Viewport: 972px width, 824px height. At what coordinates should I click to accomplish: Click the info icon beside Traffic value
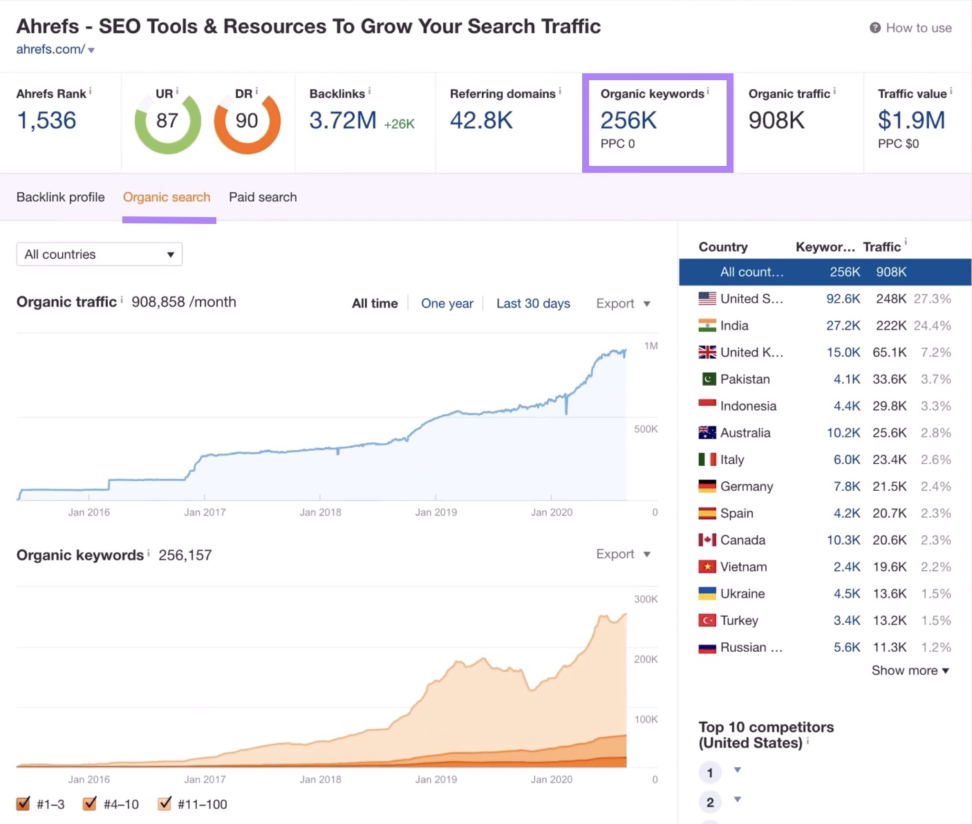(951, 91)
